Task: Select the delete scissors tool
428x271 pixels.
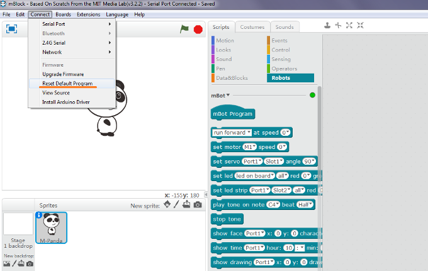Action: point(338,26)
